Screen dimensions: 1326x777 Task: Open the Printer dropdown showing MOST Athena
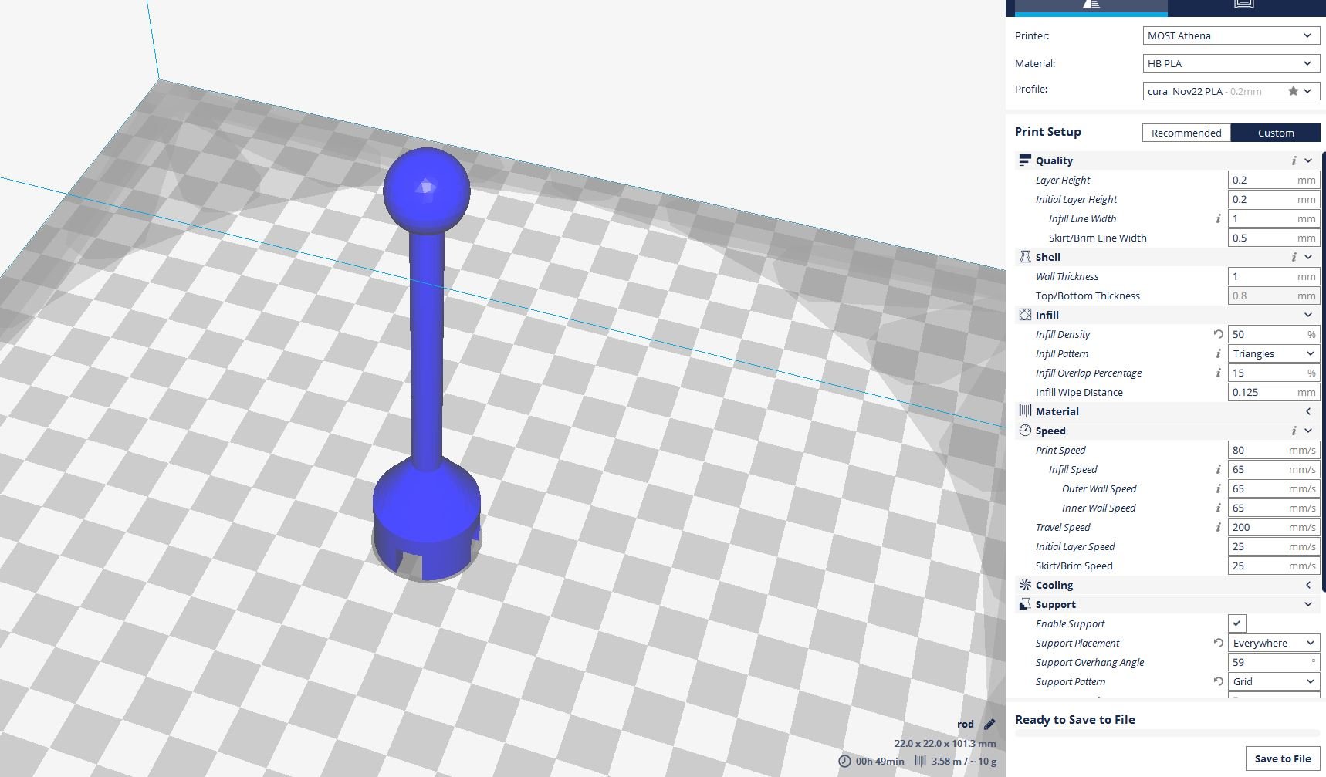coord(1230,35)
